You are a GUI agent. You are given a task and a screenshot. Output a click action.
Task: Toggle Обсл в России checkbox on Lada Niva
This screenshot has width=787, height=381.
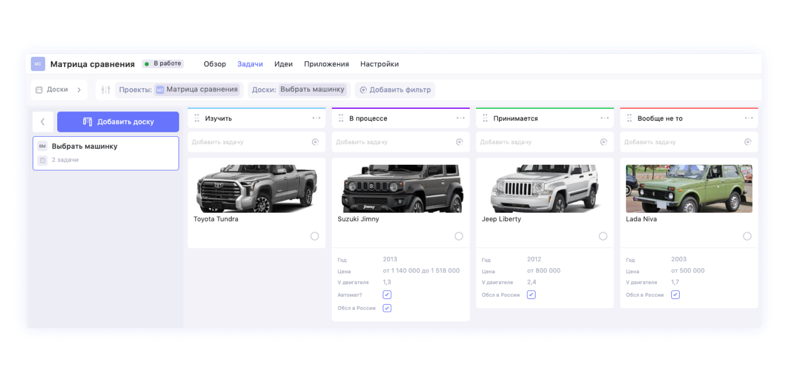tap(675, 295)
